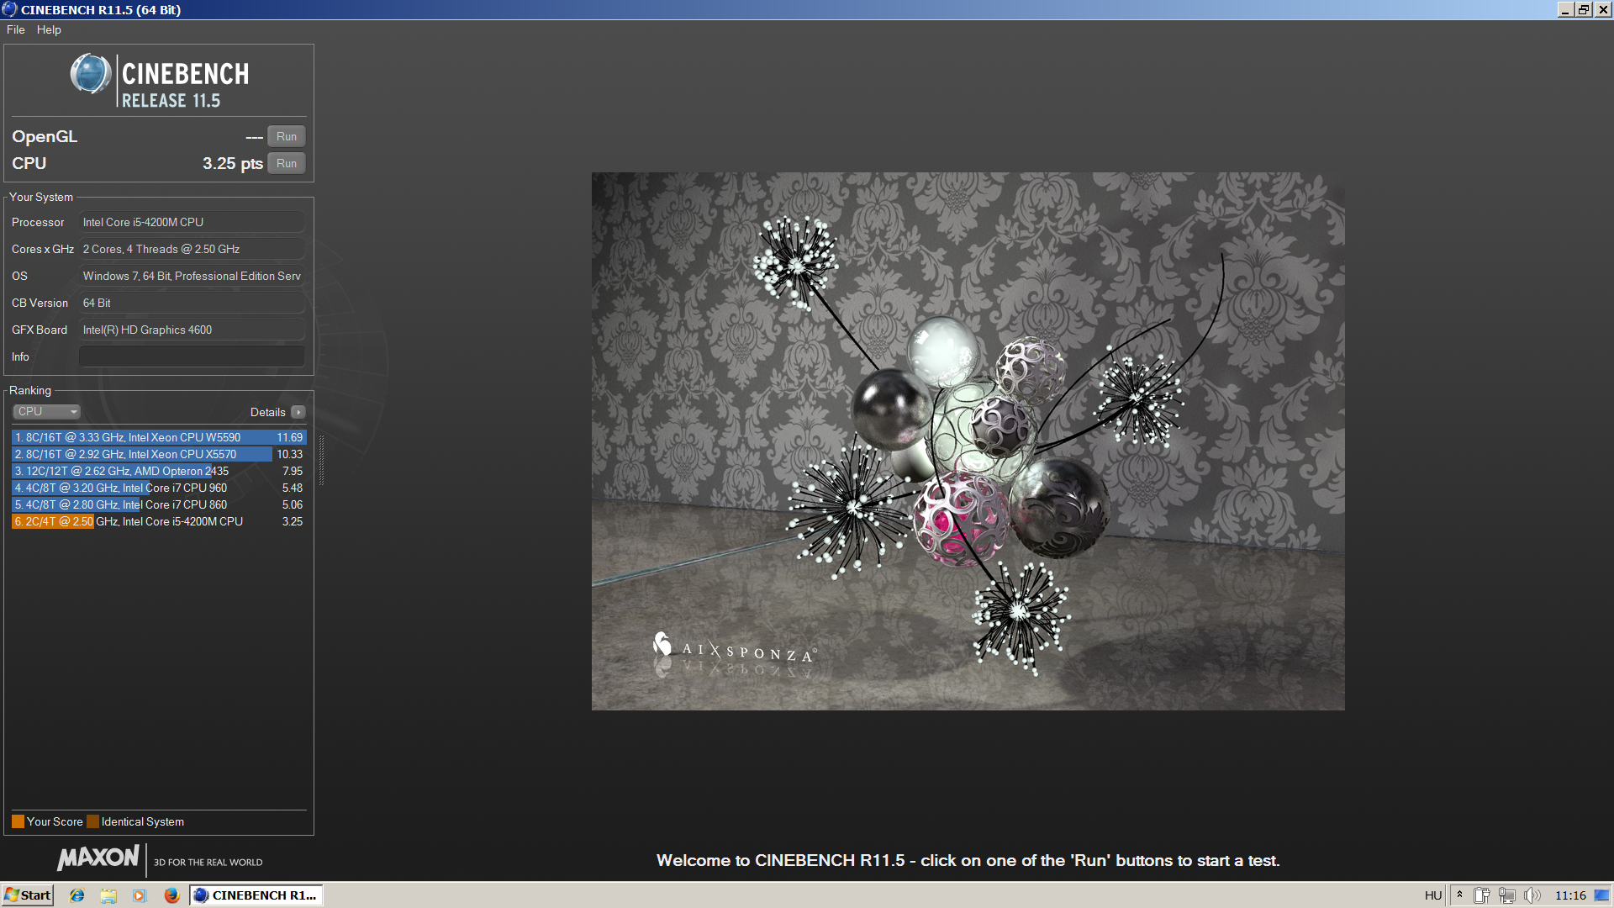Viewport: 1614px width, 908px height.
Task: Click the orange Your Score legend swatch
Action: tap(18, 821)
